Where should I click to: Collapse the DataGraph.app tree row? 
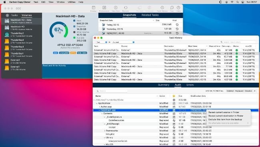pyautogui.click(x=100, y=110)
